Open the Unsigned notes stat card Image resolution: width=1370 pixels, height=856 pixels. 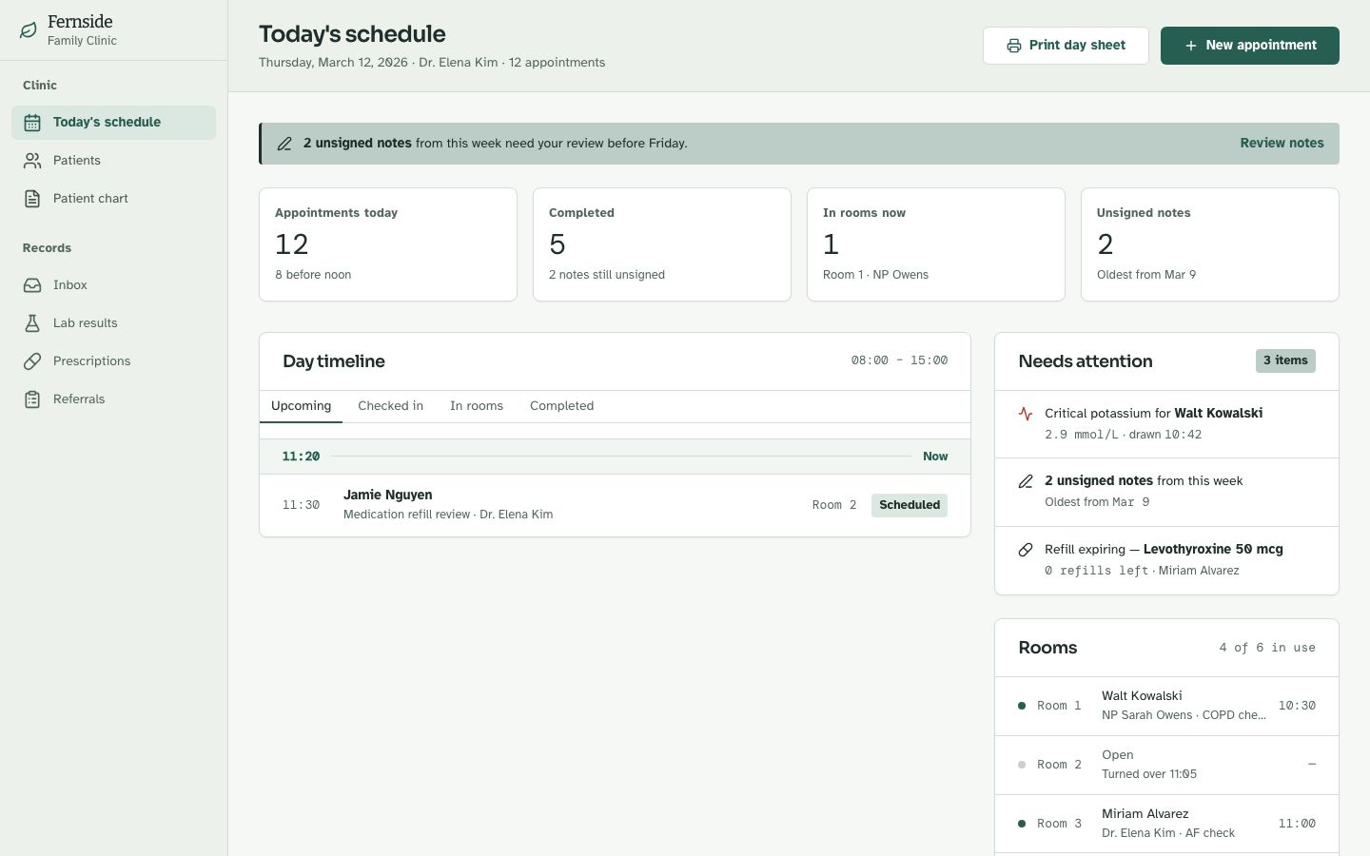point(1210,244)
